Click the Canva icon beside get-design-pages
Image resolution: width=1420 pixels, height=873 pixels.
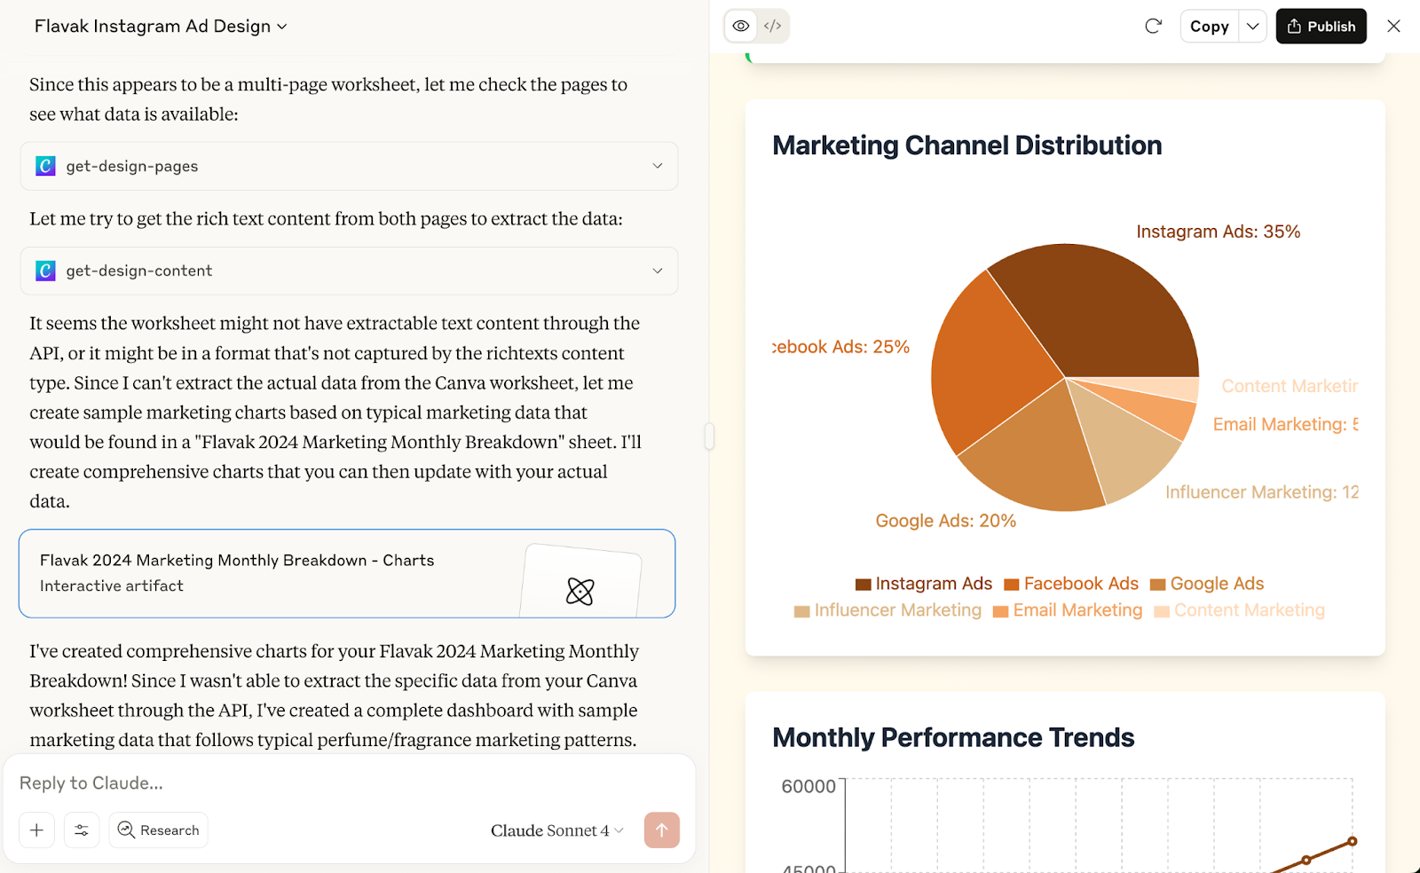(45, 166)
